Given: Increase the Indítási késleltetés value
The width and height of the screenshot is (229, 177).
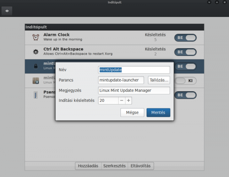Looking at the screenshot, I should point(129,100).
